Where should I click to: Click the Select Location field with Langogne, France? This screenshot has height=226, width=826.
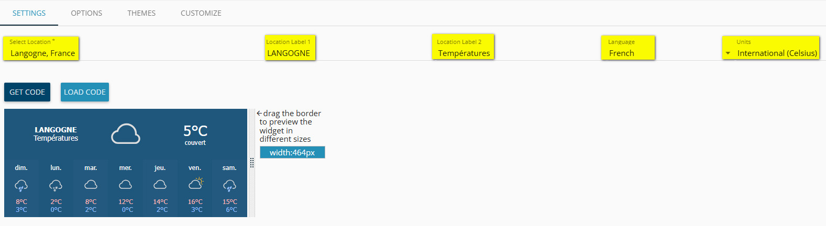coord(42,53)
